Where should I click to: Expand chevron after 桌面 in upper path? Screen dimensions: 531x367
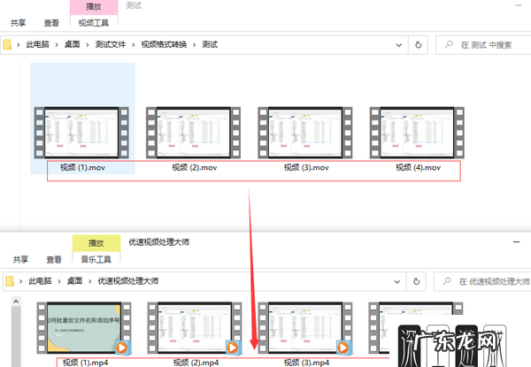(x=88, y=44)
